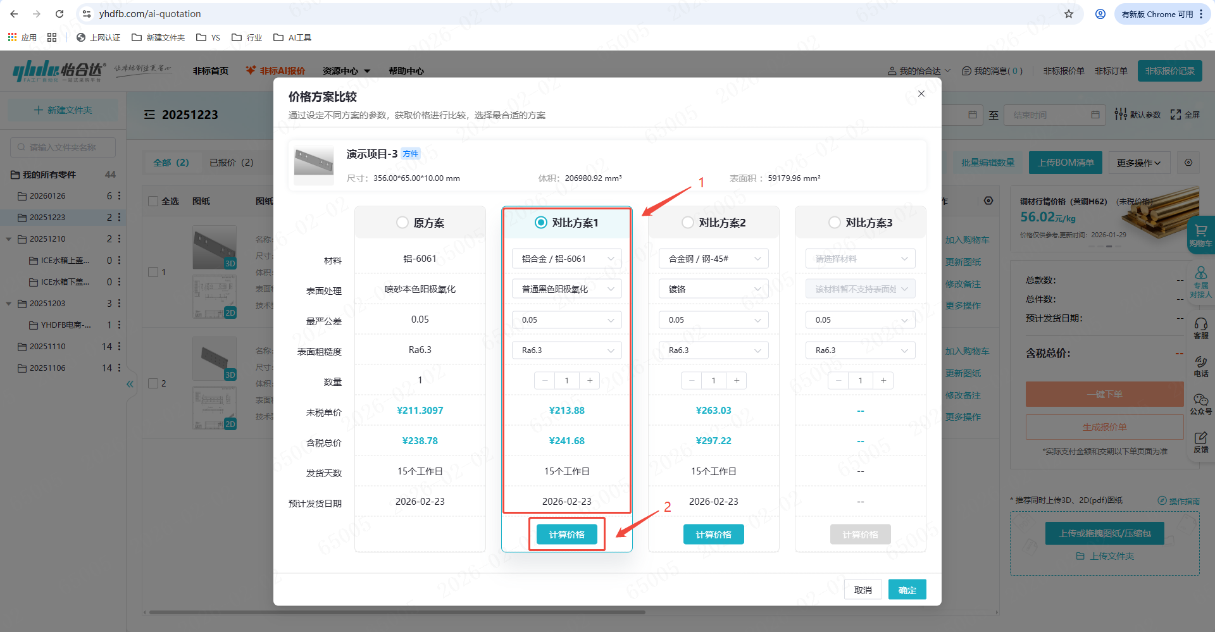The width and height of the screenshot is (1215, 632).
Task: Bookmark this page with the star icon
Action: [x=1069, y=14]
